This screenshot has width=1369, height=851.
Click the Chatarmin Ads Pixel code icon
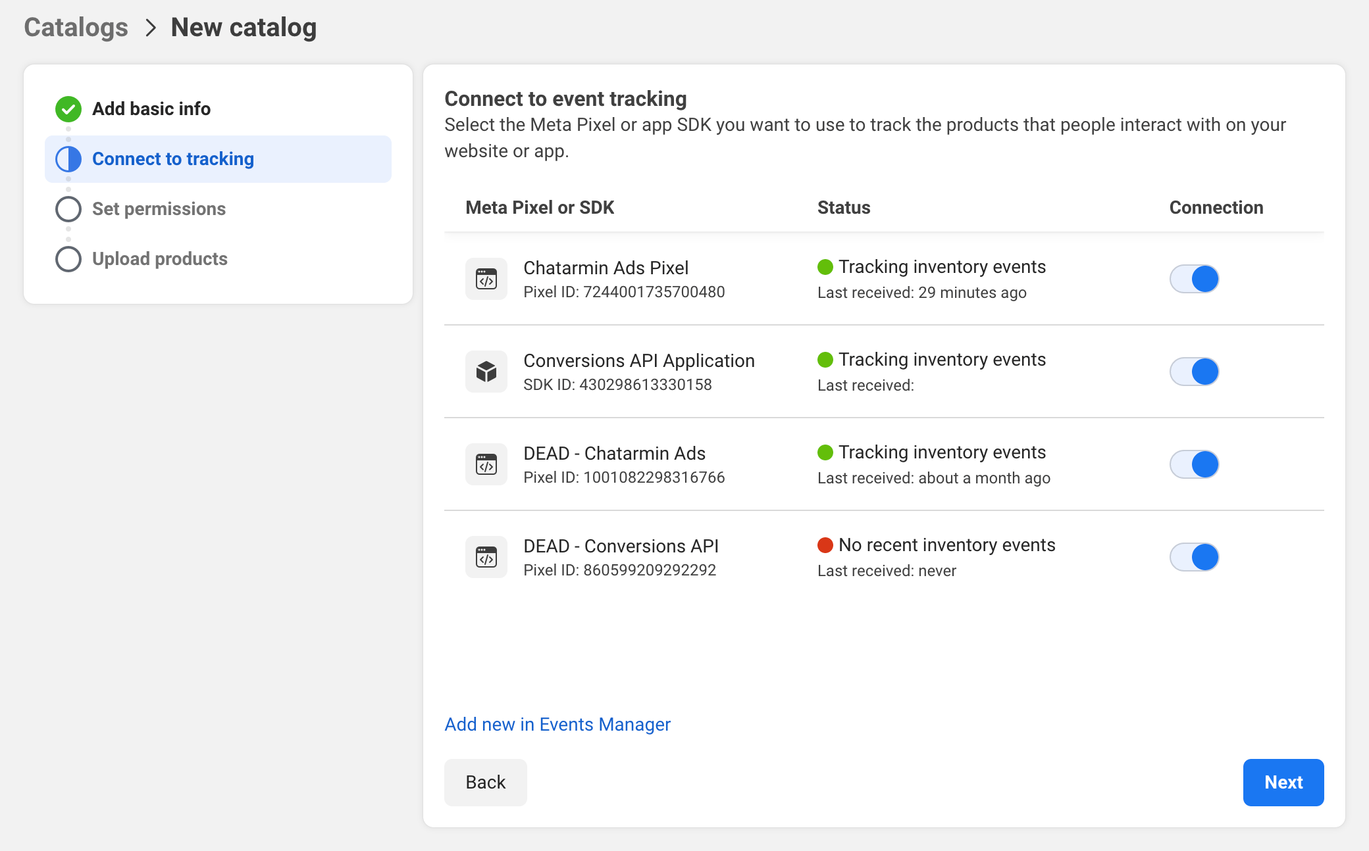coord(486,279)
